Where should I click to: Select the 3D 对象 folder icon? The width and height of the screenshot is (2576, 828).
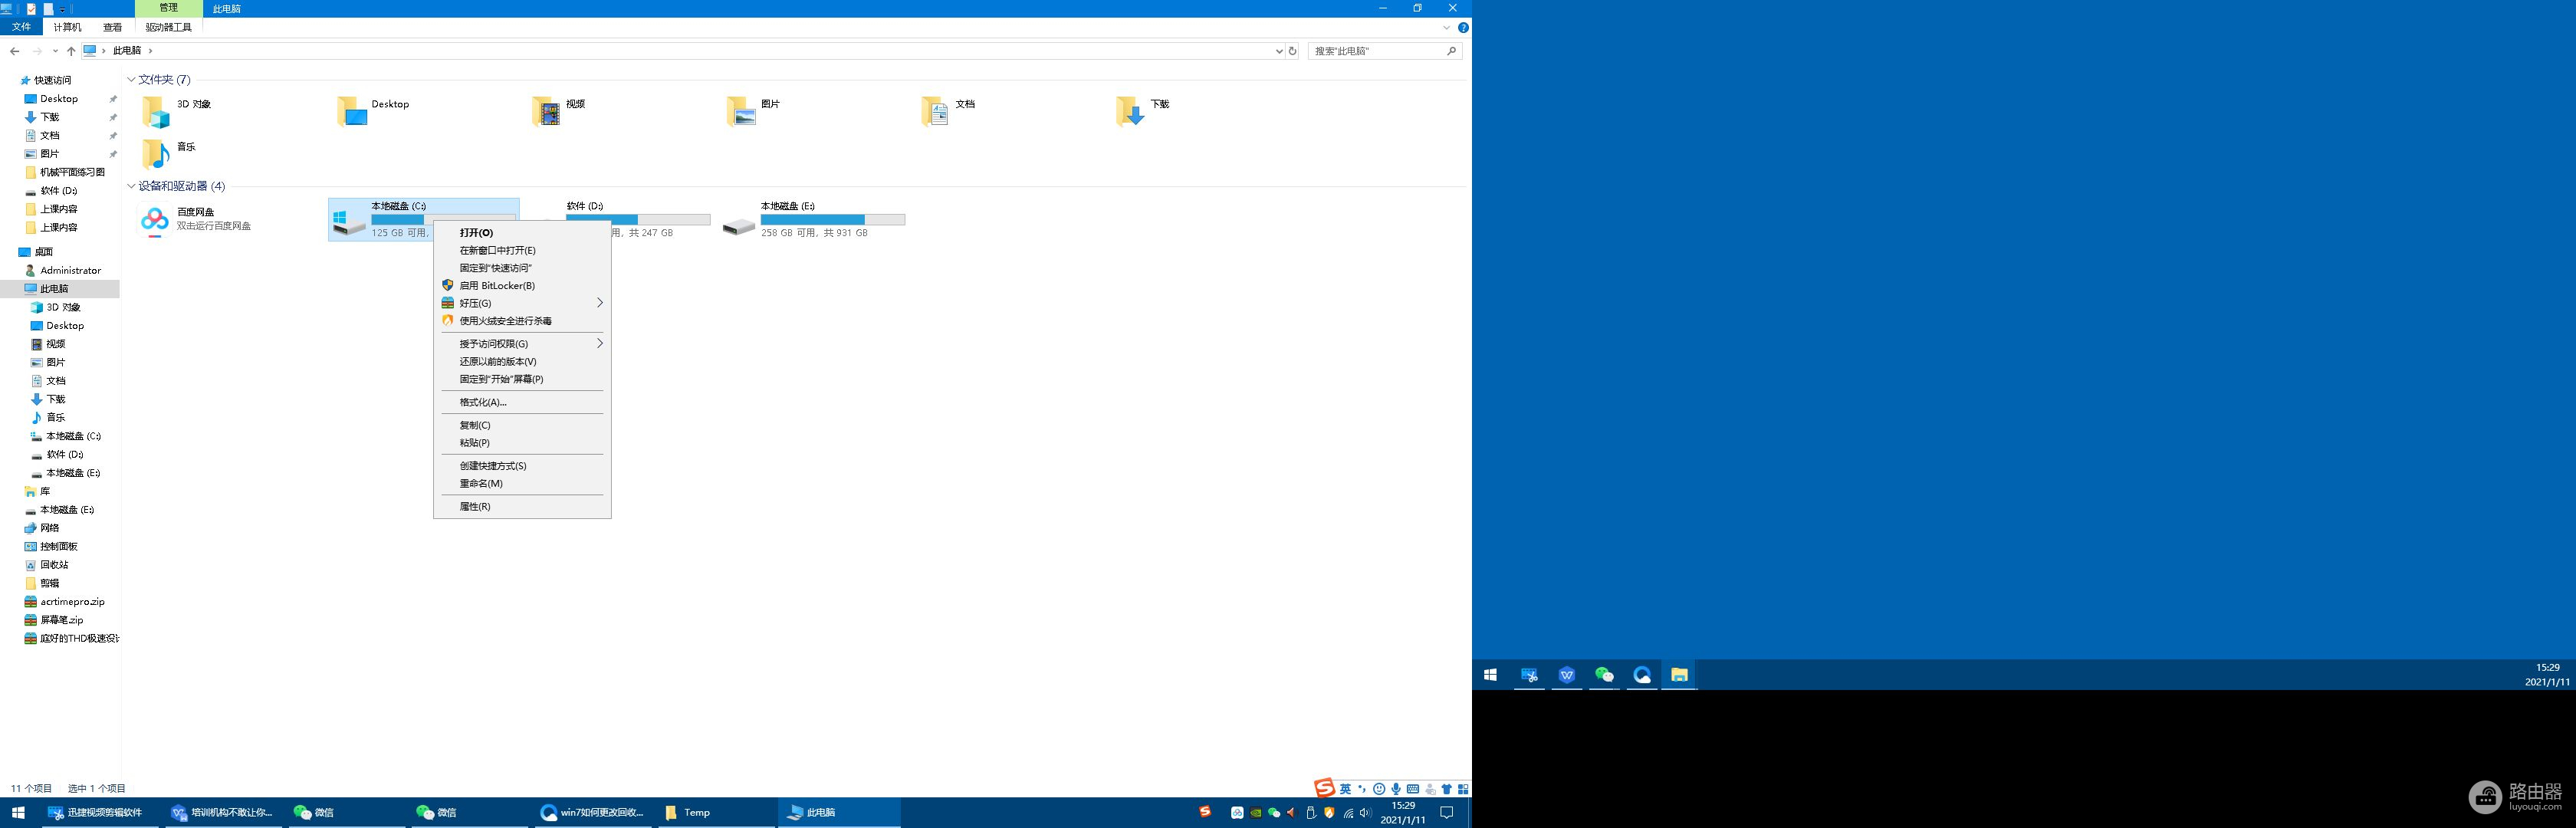(x=156, y=111)
